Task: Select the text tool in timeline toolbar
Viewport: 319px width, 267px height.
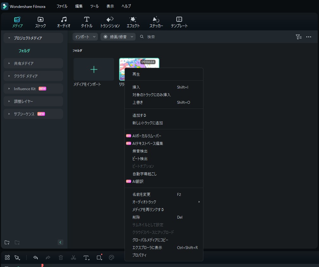Action: point(86,258)
